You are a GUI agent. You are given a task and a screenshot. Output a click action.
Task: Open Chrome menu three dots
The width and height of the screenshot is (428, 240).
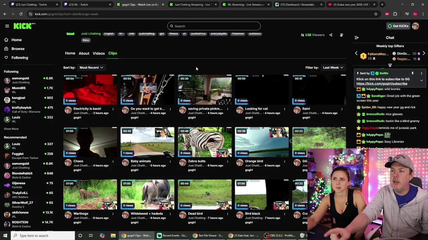click(x=423, y=14)
